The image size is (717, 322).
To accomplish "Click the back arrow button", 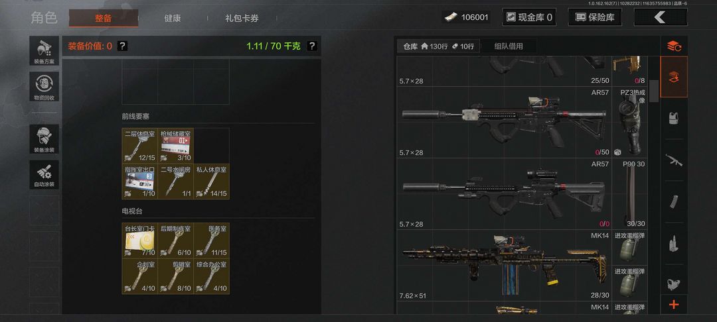I will (661, 17).
